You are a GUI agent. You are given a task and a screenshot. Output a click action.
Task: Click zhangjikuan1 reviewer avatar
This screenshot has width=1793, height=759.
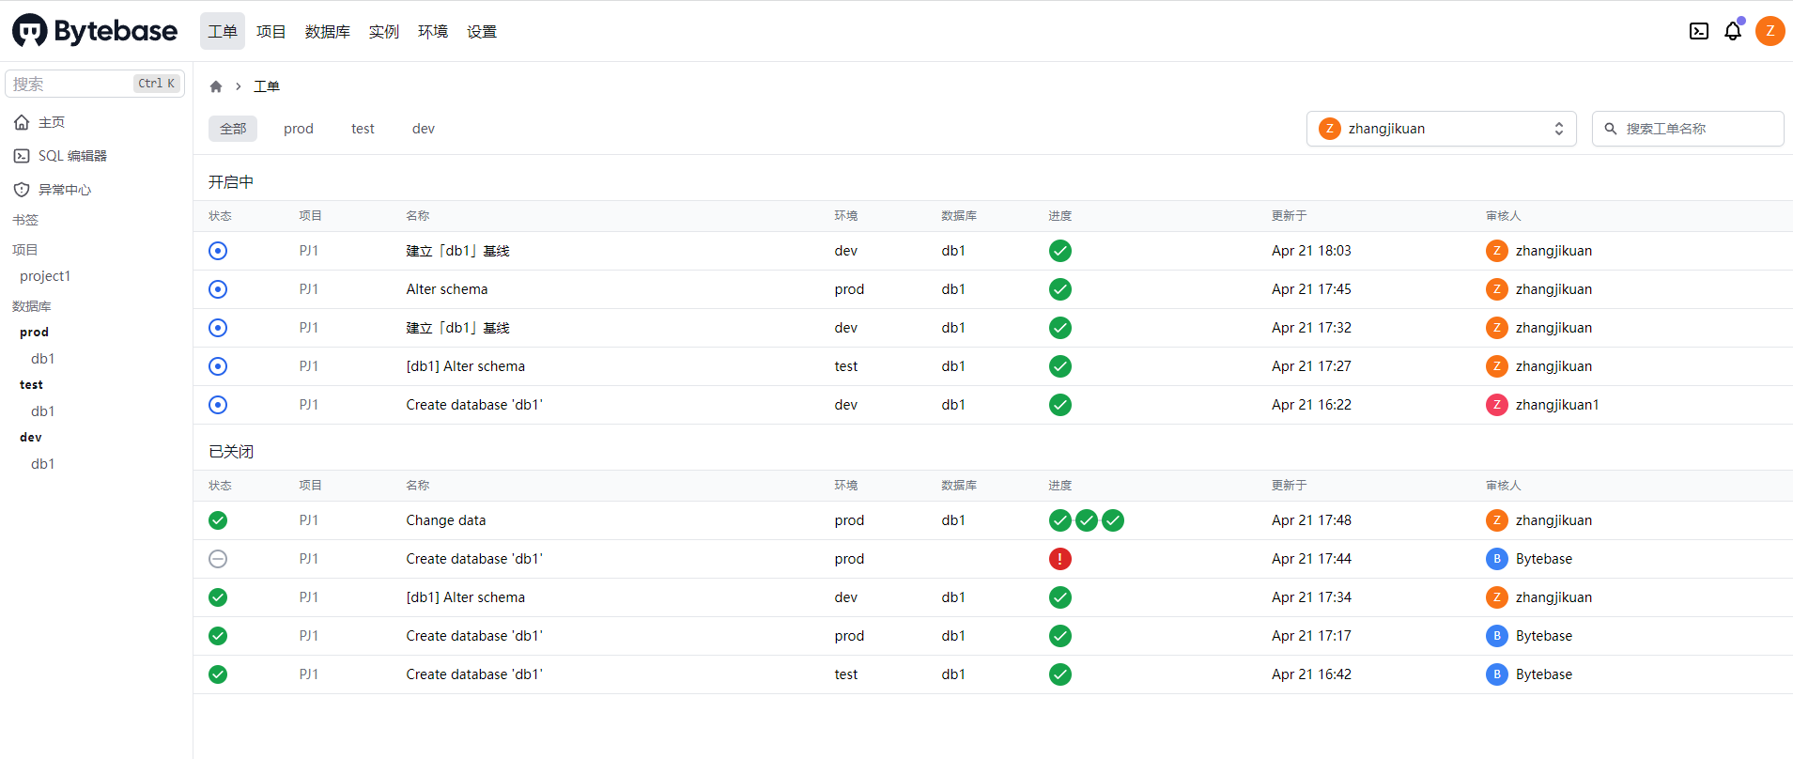pos(1497,405)
